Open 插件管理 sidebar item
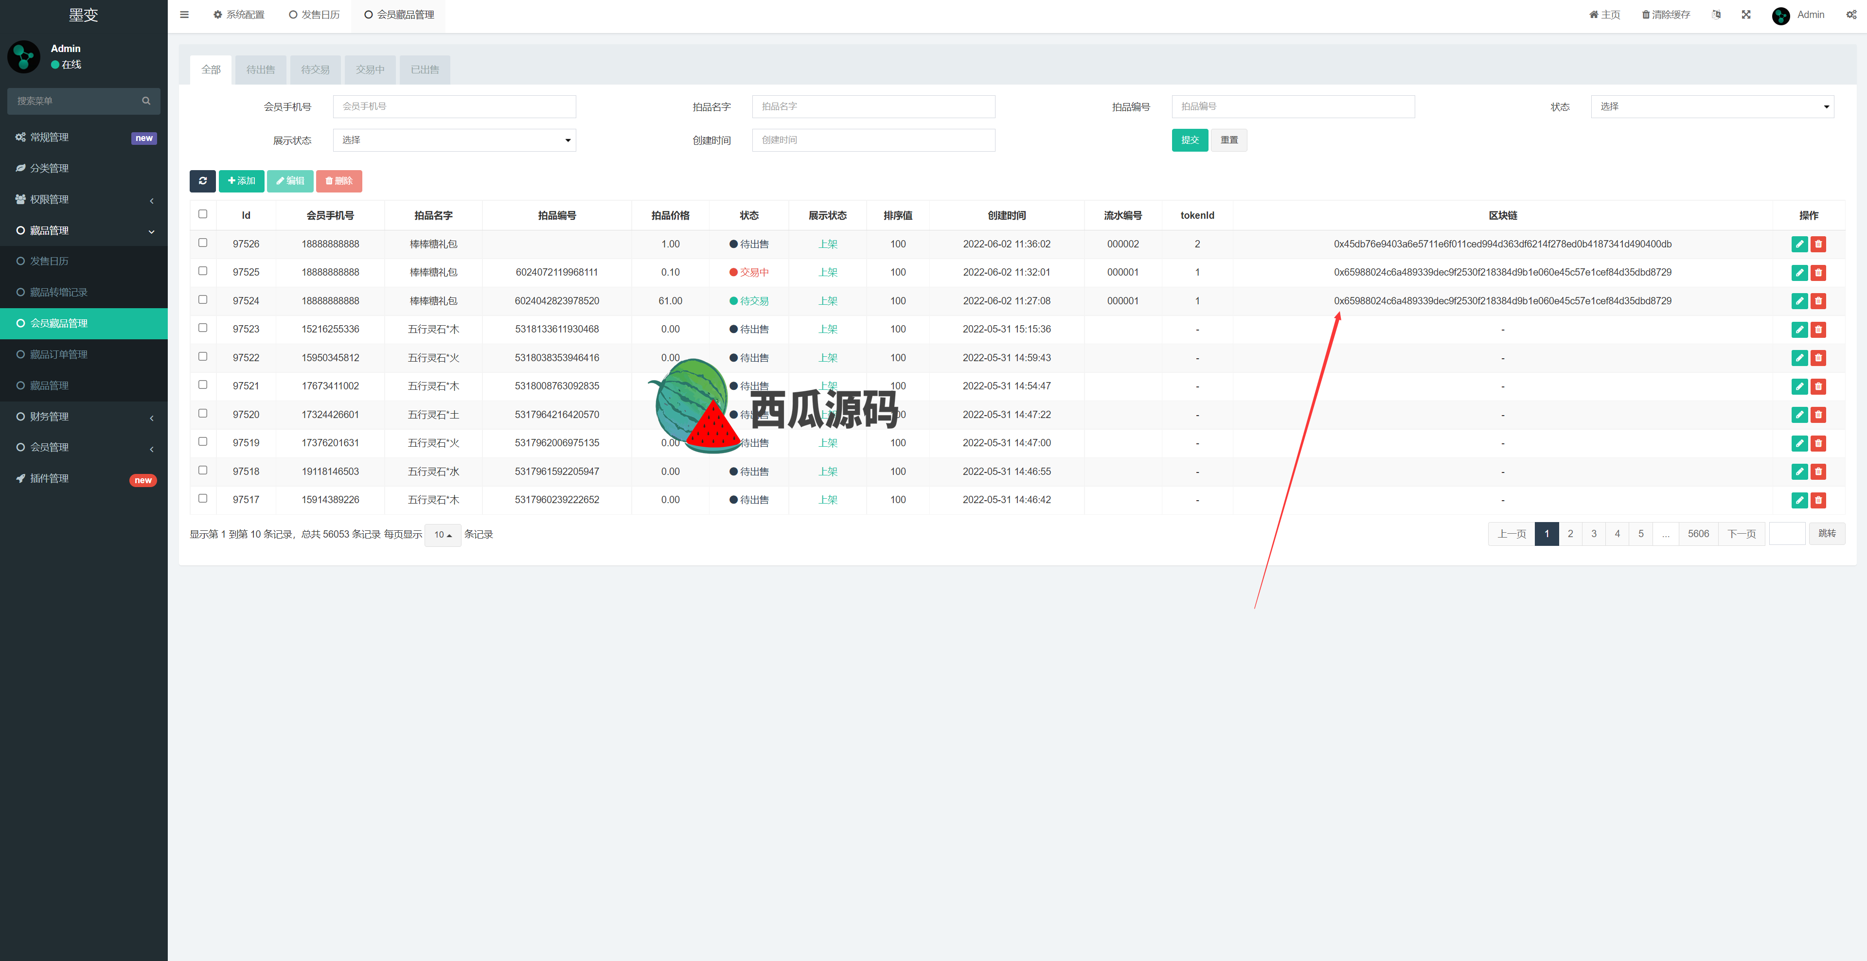The width and height of the screenshot is (1867, 961). click(83, 479)
